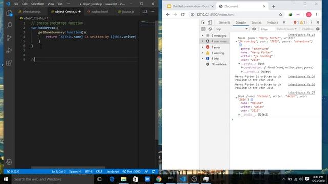The image size is (328, 184).
Task: Switch to navbar.html editor tab
Action: coord(97,12)
